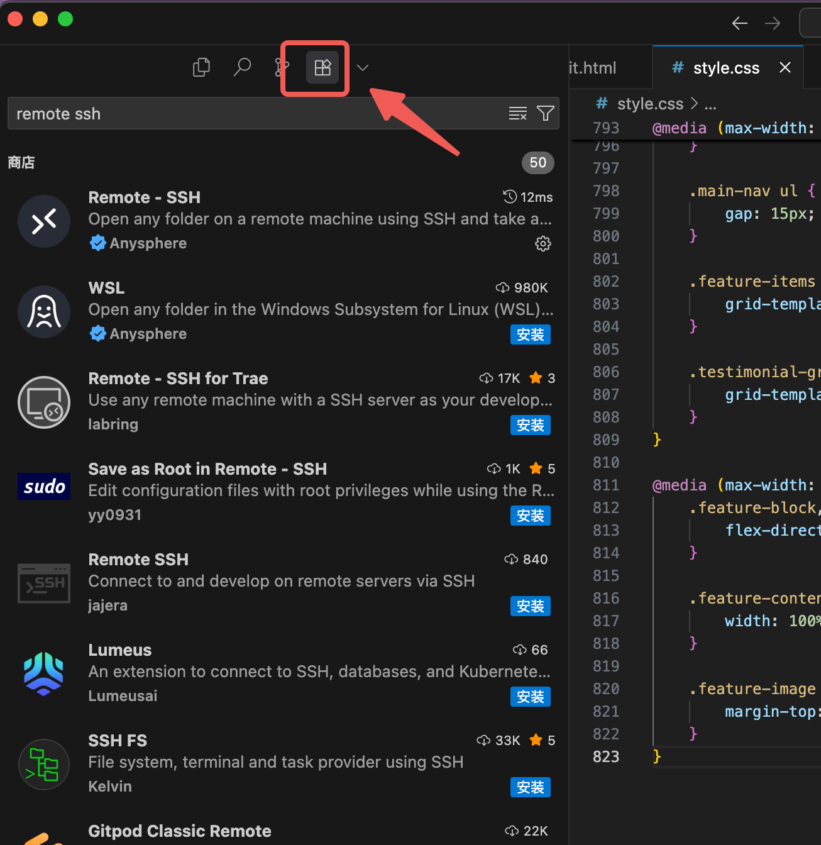Click the 50 results count badge
Screen dimensions: 821x845
(x=538, y=163)
